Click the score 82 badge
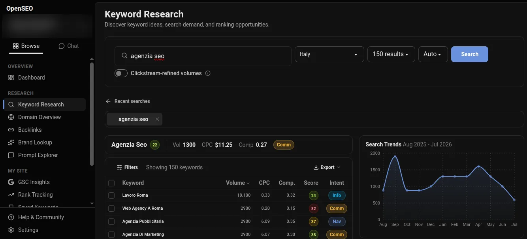Viewport: 527px width, 239px height. pos(314,209)
